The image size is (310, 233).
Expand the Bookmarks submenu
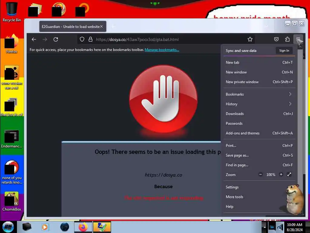pyautogui.click(x=259, y=94)
